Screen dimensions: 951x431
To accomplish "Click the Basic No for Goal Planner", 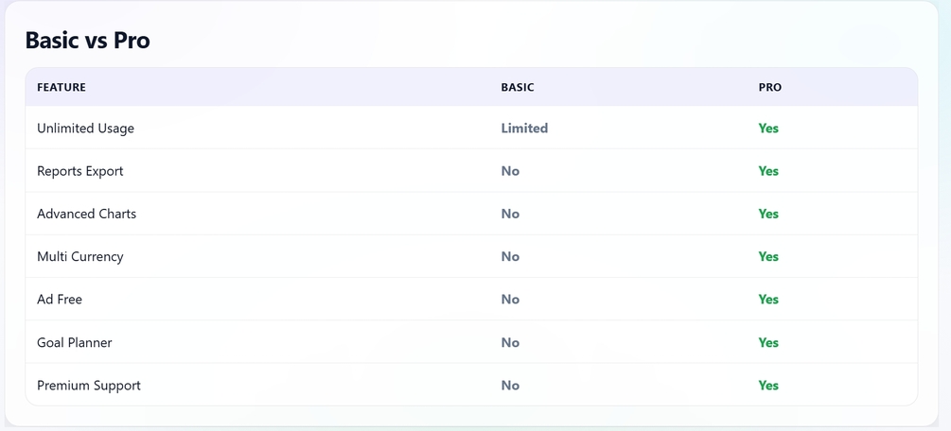I will click(510, 342).
